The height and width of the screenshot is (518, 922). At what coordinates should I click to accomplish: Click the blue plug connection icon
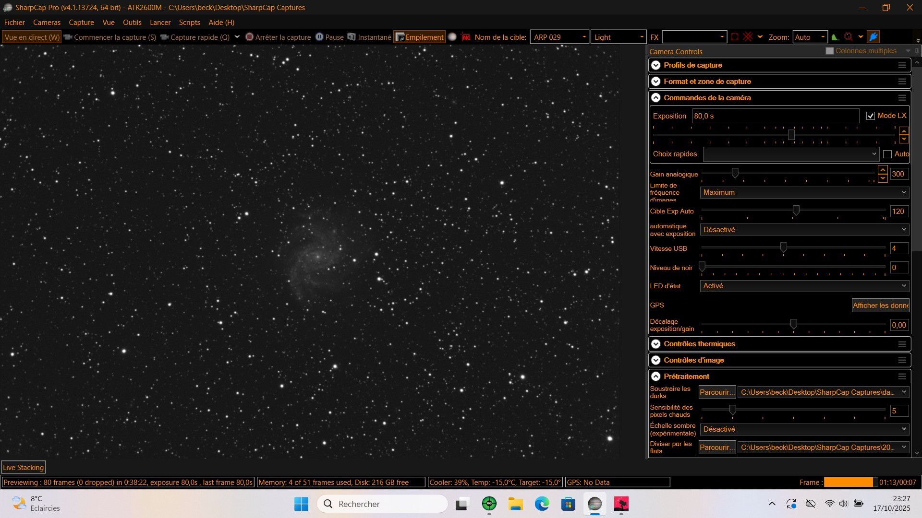click(x=873, y=37)
